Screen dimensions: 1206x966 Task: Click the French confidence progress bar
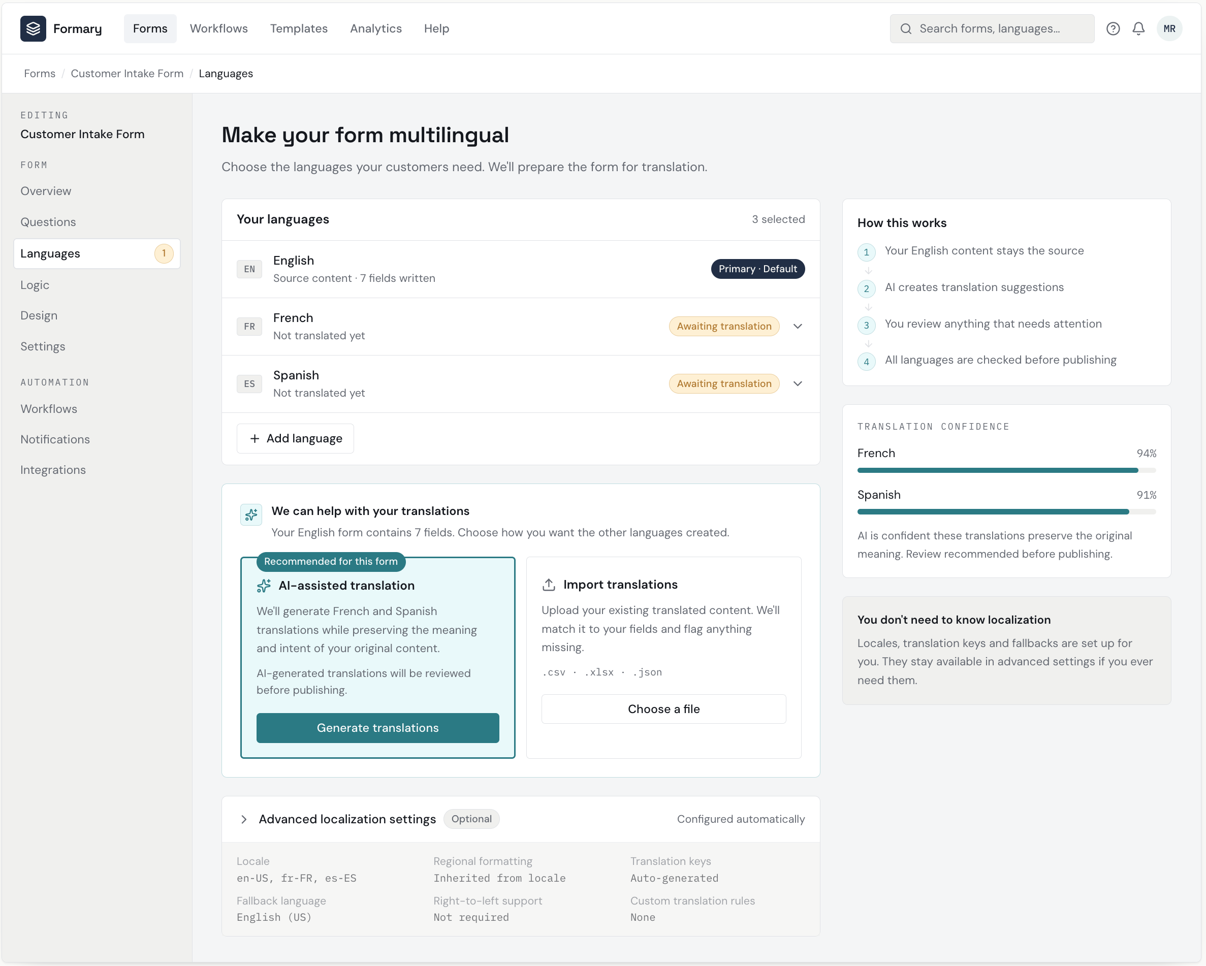[x=1006, y=470]
